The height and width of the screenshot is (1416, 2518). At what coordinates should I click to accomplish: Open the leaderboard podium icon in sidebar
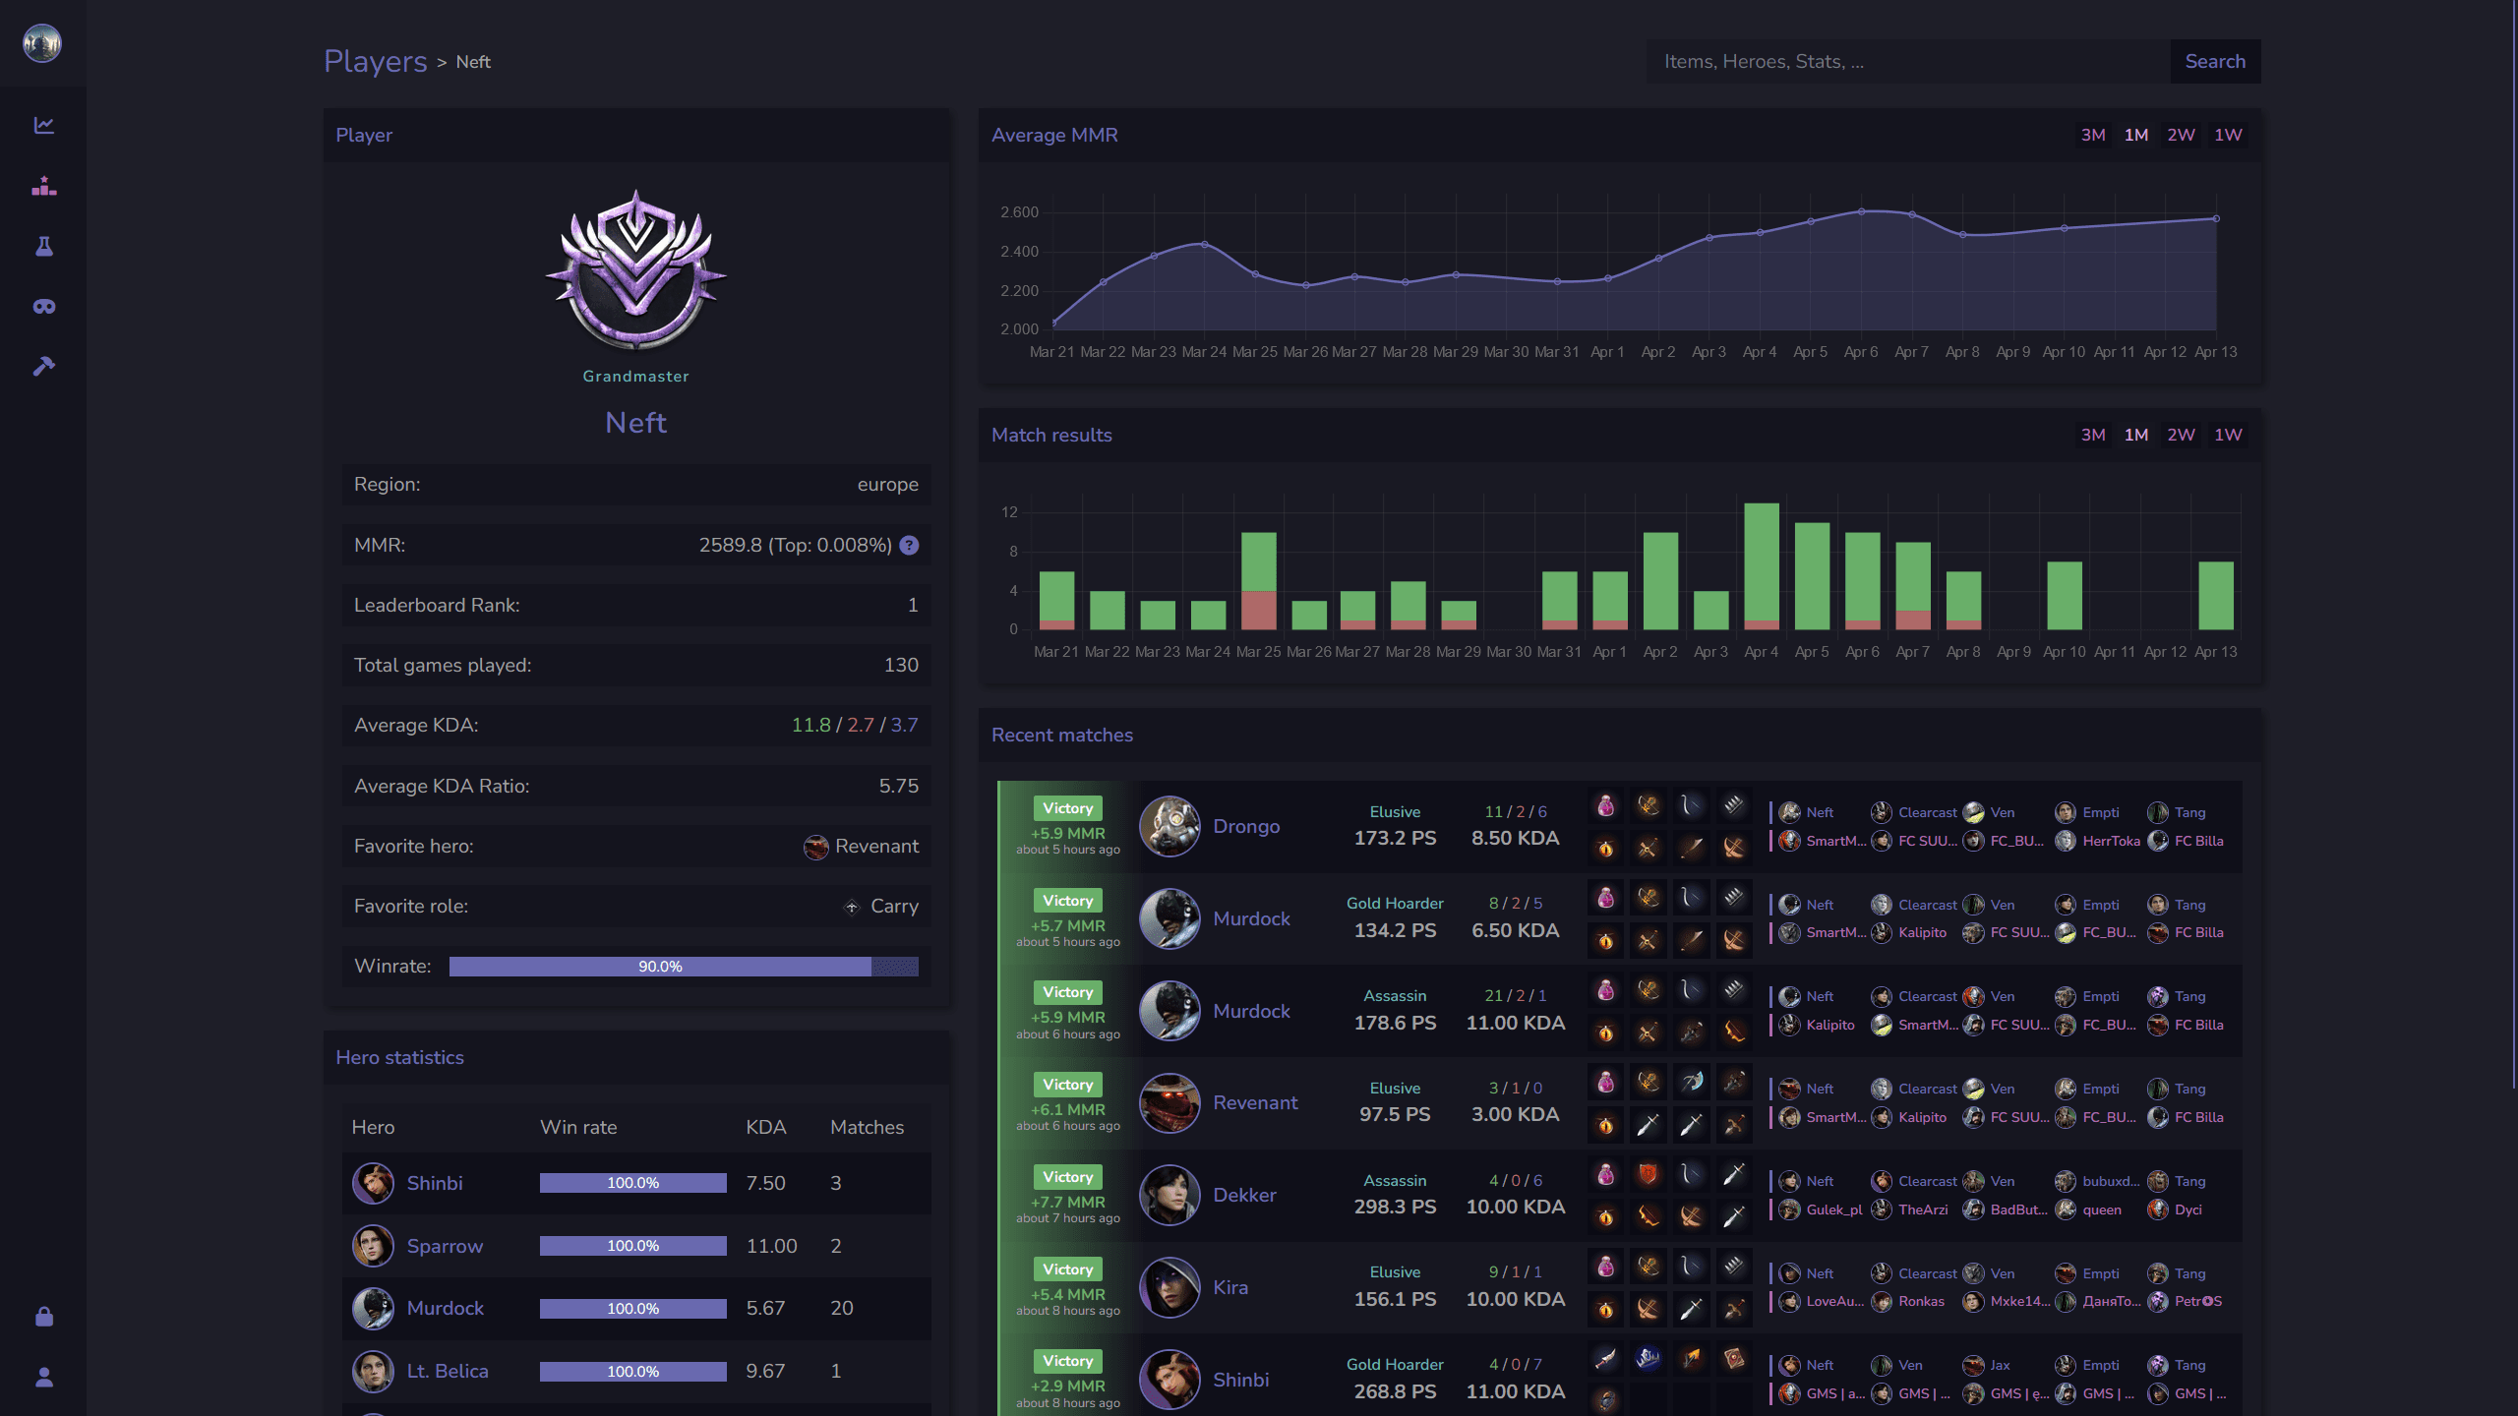tap(43, 186)
